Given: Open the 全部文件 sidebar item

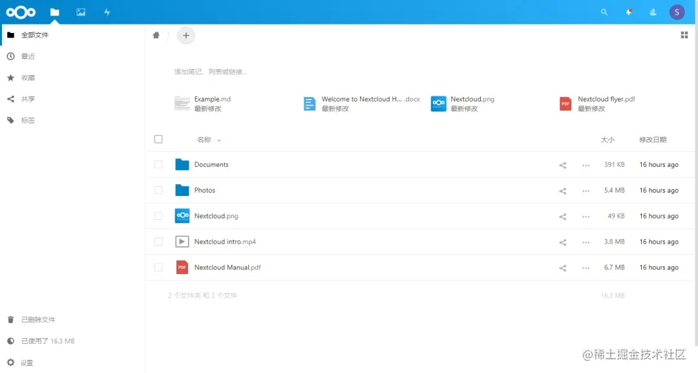Looking at the screenshot, I should pyautogui.click(x=72, y=35).
